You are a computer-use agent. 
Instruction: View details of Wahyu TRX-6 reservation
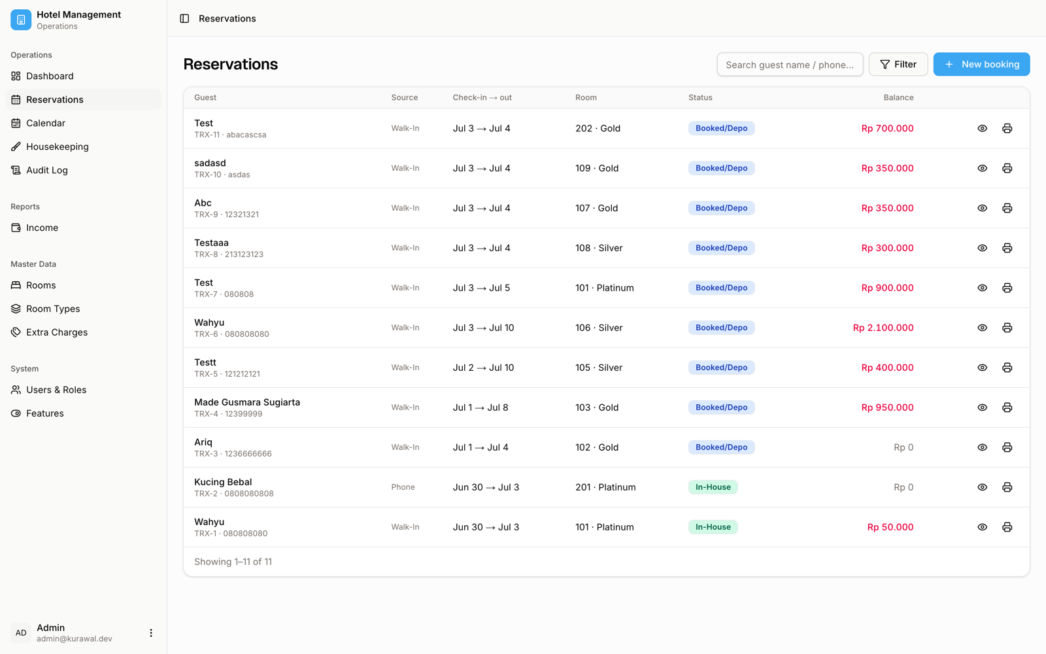click(982, 328)
